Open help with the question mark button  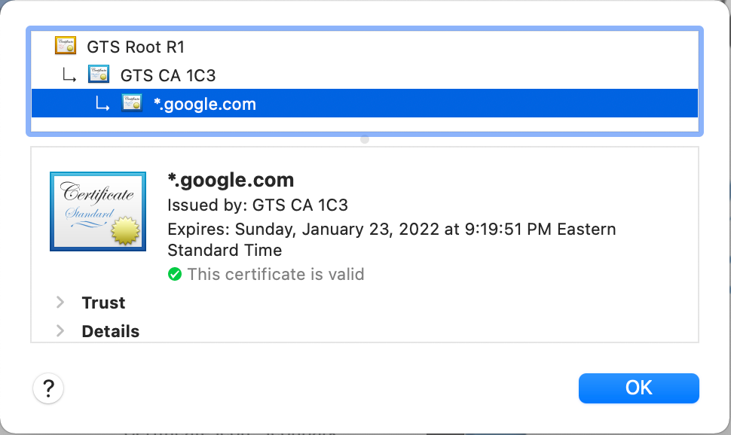48,388
